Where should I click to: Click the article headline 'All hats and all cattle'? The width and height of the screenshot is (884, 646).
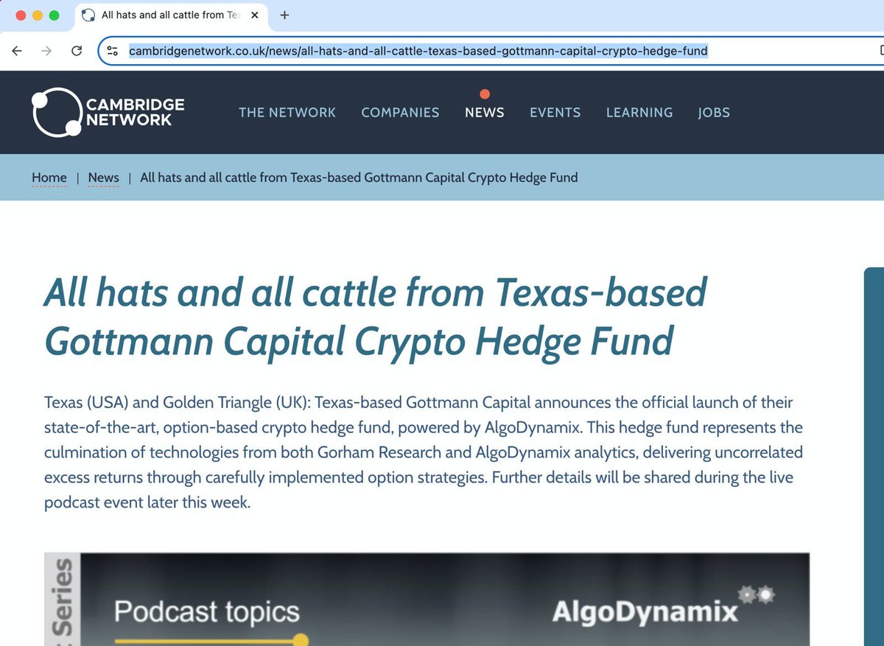(376, 317)
